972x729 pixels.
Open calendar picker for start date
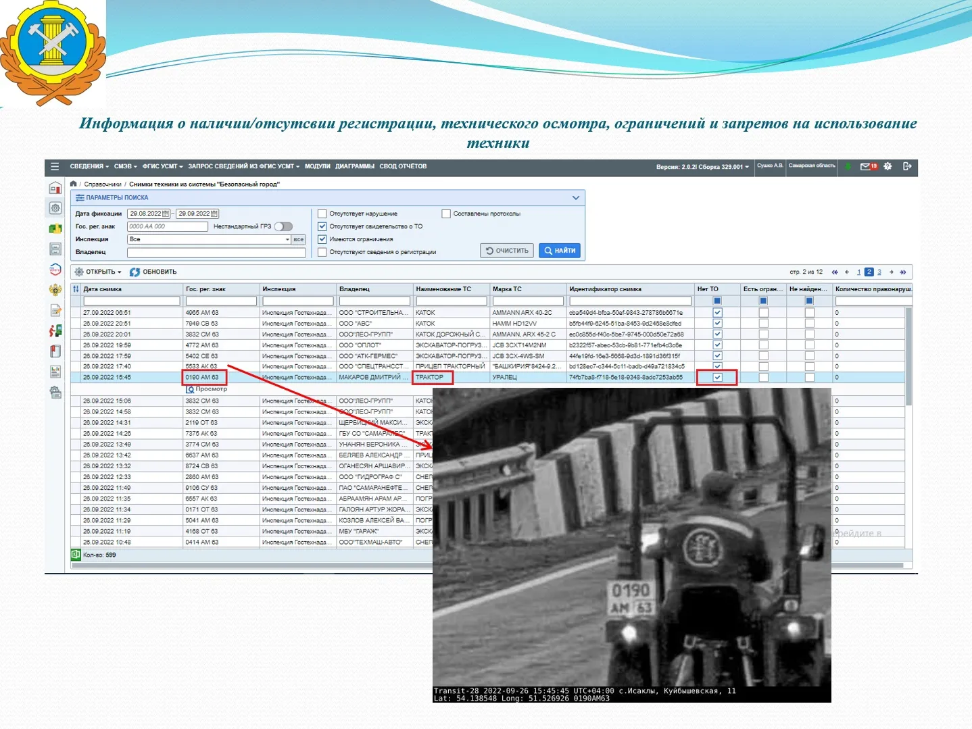(x=166, y=213)
